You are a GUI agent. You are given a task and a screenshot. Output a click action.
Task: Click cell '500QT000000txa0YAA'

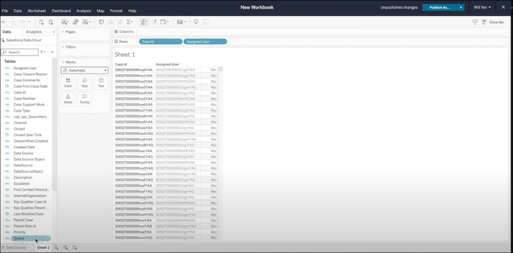point(134,70)
